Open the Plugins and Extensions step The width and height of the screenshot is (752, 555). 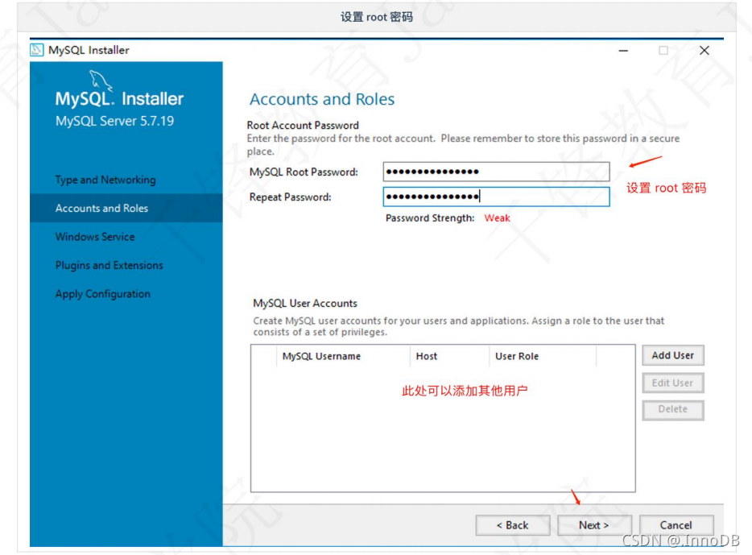109,265
